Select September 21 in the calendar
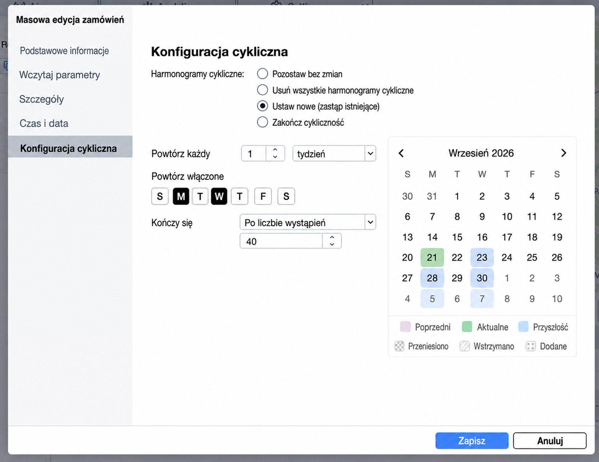599x462 pixels. click(x=432, y=257)
